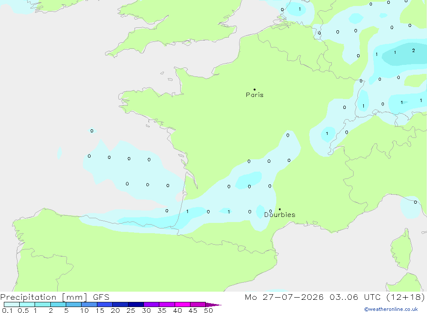This screenshot has width=427, height=313.
Task: Click the '50' legend scale label
Action: click(208, 310)
